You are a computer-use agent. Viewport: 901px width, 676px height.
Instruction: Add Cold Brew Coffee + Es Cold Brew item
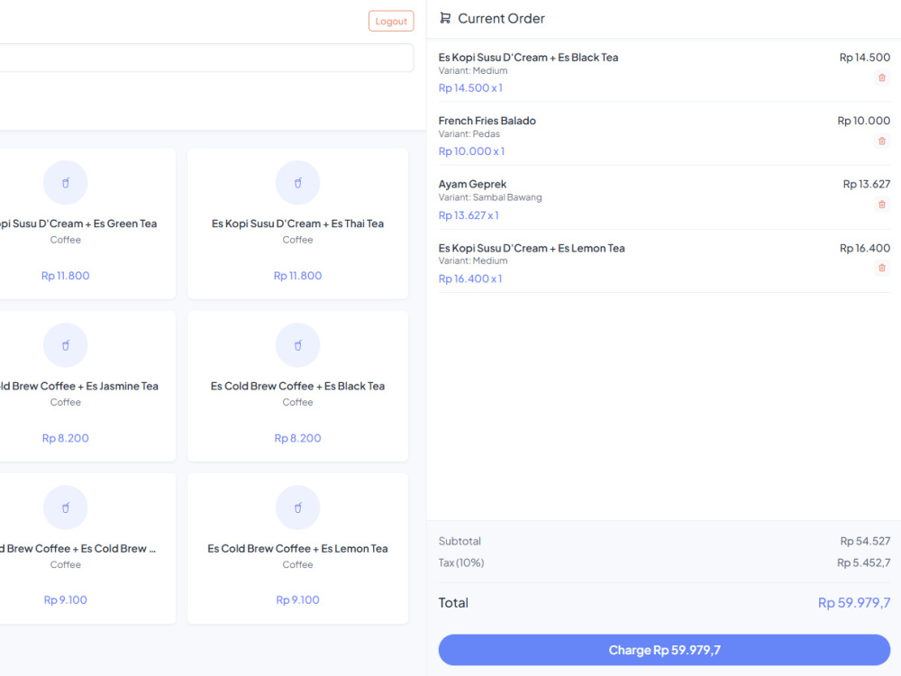(87, 548)
